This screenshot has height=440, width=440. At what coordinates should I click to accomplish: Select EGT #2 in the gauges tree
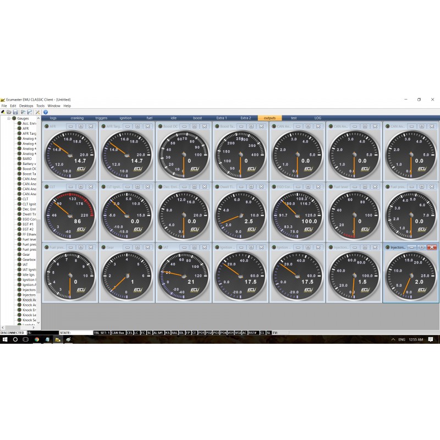(28, 229)
